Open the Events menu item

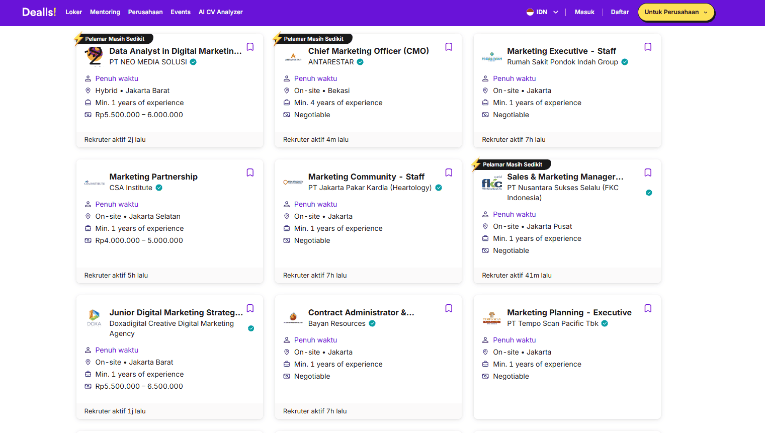[x=181, y=12]
